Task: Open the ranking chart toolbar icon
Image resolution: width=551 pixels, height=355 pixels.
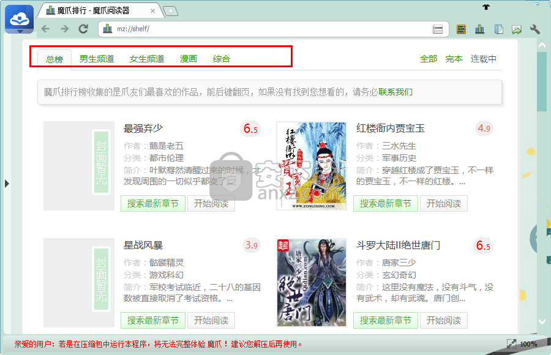Action: (x=479, y=29)
